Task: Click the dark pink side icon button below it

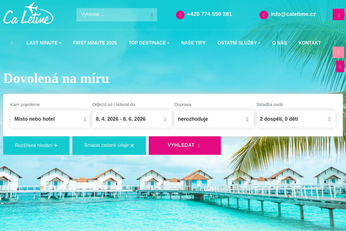Action: coord(340,66)
